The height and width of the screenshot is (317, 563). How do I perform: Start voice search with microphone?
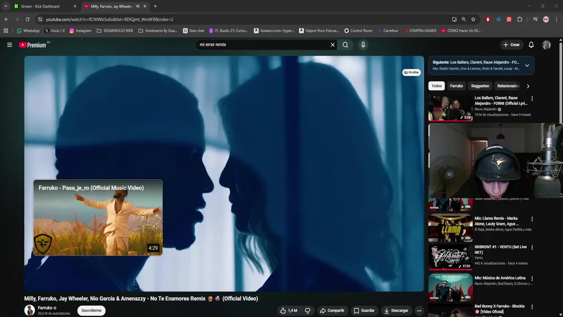click(363, 44)
